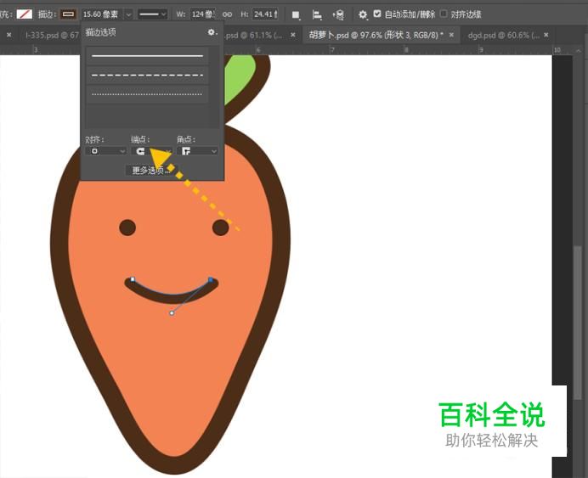Toggle the 自动添加/删除 checkbox

(377, 14)
